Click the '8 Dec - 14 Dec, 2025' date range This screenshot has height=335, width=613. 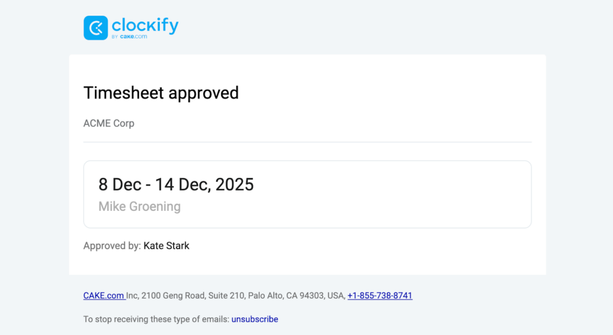[176, 185]
